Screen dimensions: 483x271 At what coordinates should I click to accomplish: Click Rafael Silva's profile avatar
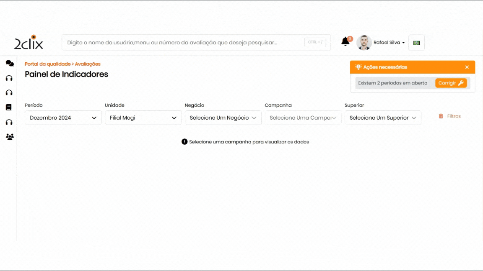[x=364, y=43]
